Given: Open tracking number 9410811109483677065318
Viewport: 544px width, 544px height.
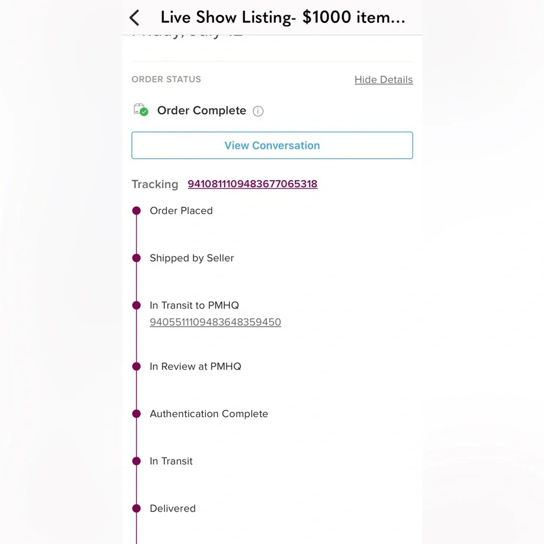Looking at the screenshot, I should point(252,184).
